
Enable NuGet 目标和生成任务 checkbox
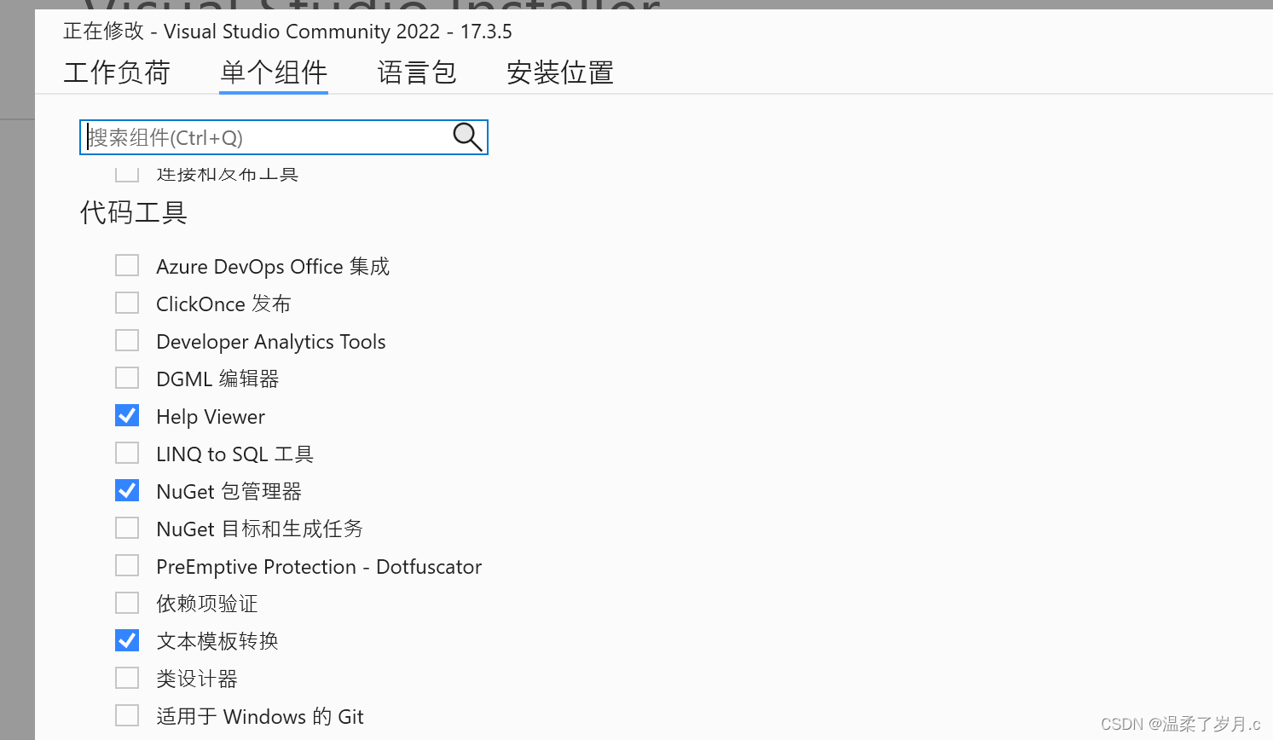127,528
